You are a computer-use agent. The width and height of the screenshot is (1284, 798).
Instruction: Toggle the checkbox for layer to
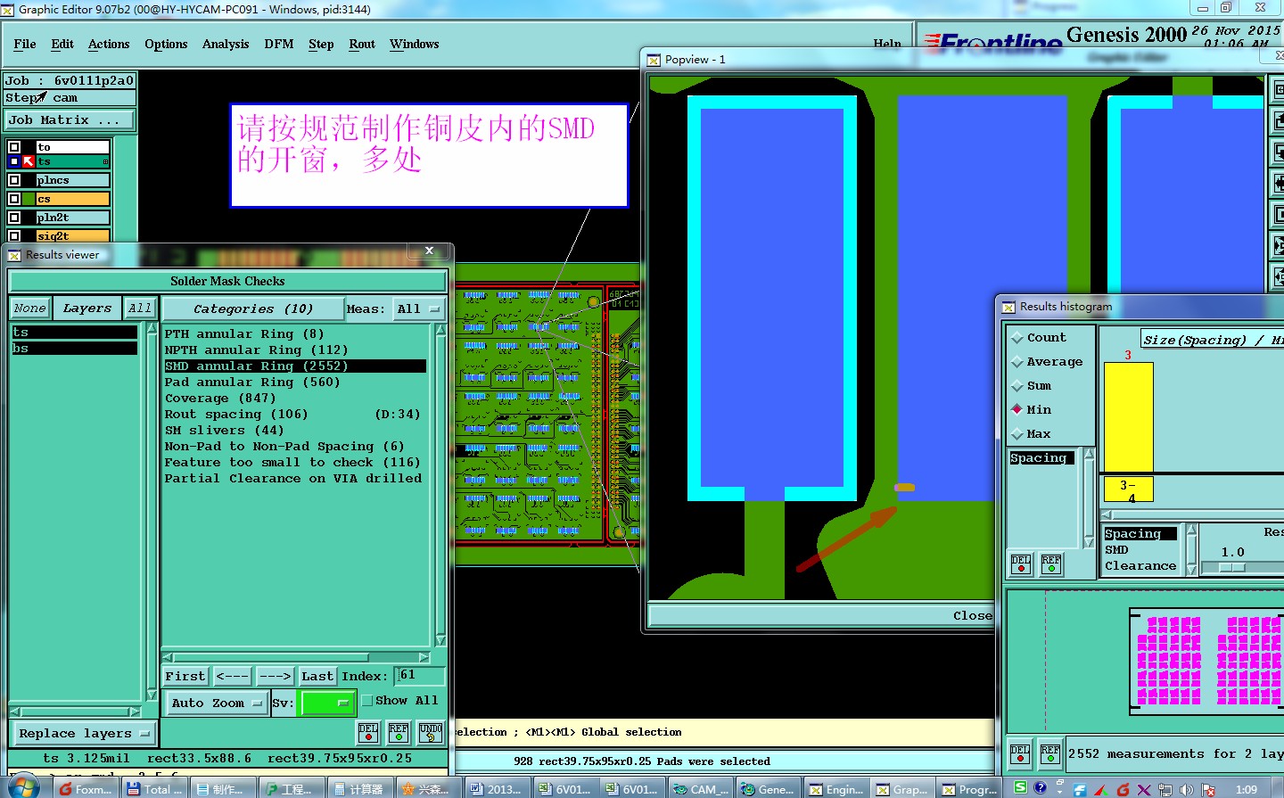[14, 146]
